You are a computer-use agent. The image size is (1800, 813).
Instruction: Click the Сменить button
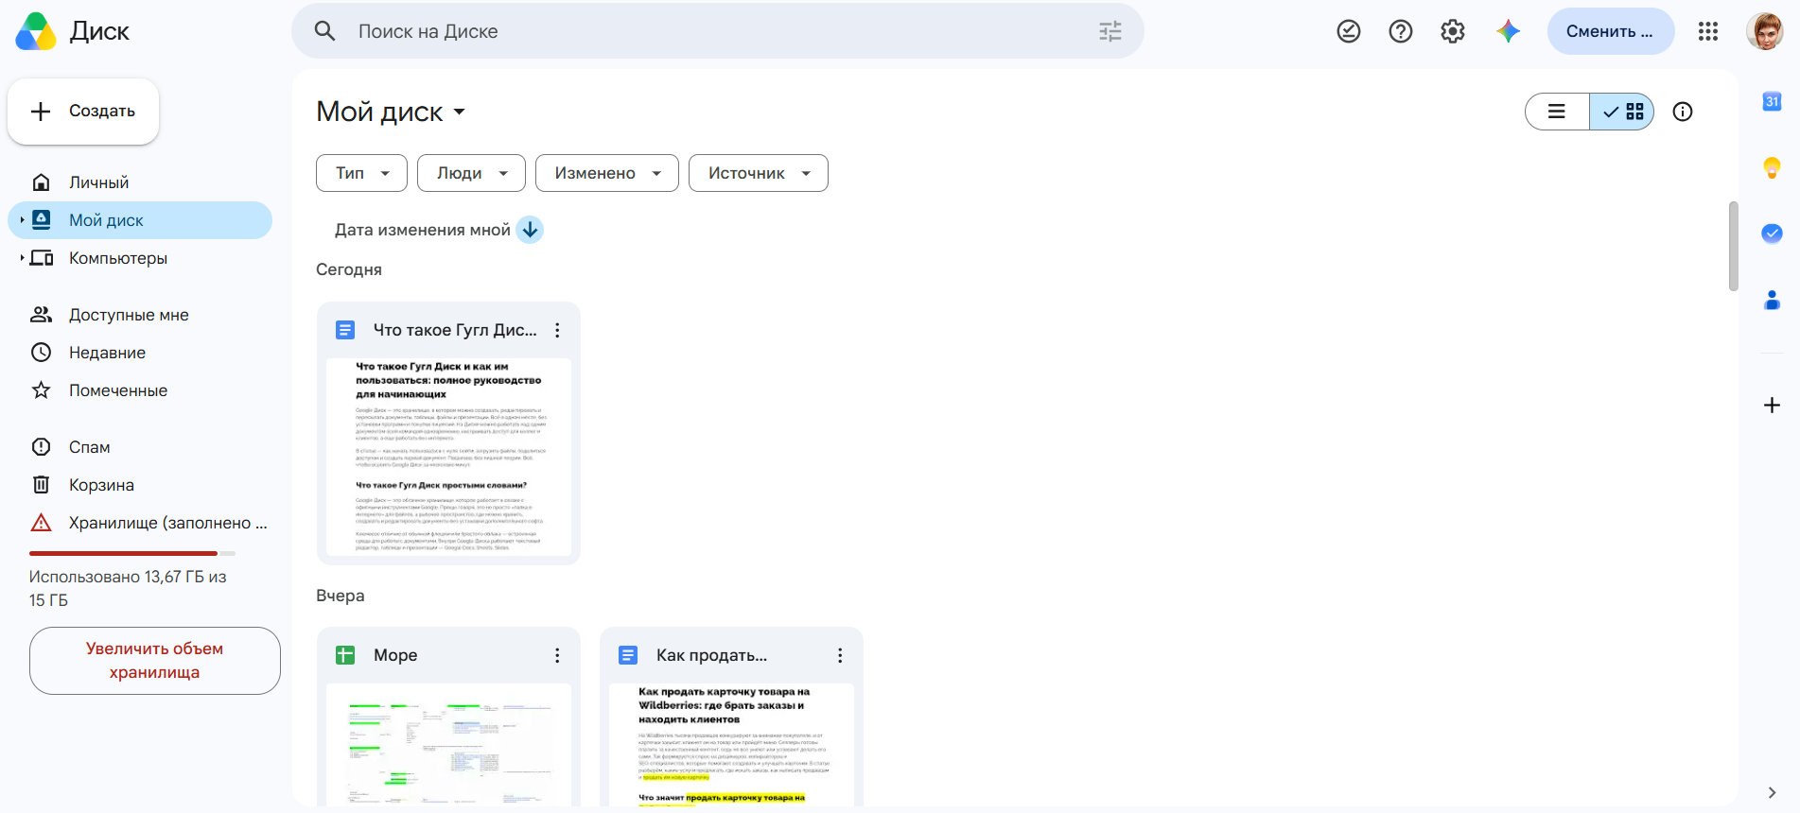(x=1611, y=31)
